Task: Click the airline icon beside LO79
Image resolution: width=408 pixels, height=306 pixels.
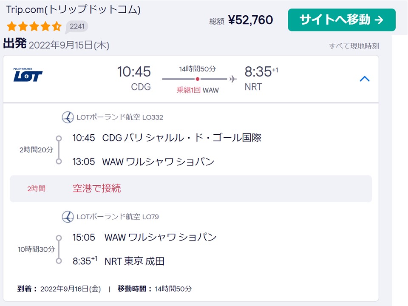Action: click(x=68, y=217)
